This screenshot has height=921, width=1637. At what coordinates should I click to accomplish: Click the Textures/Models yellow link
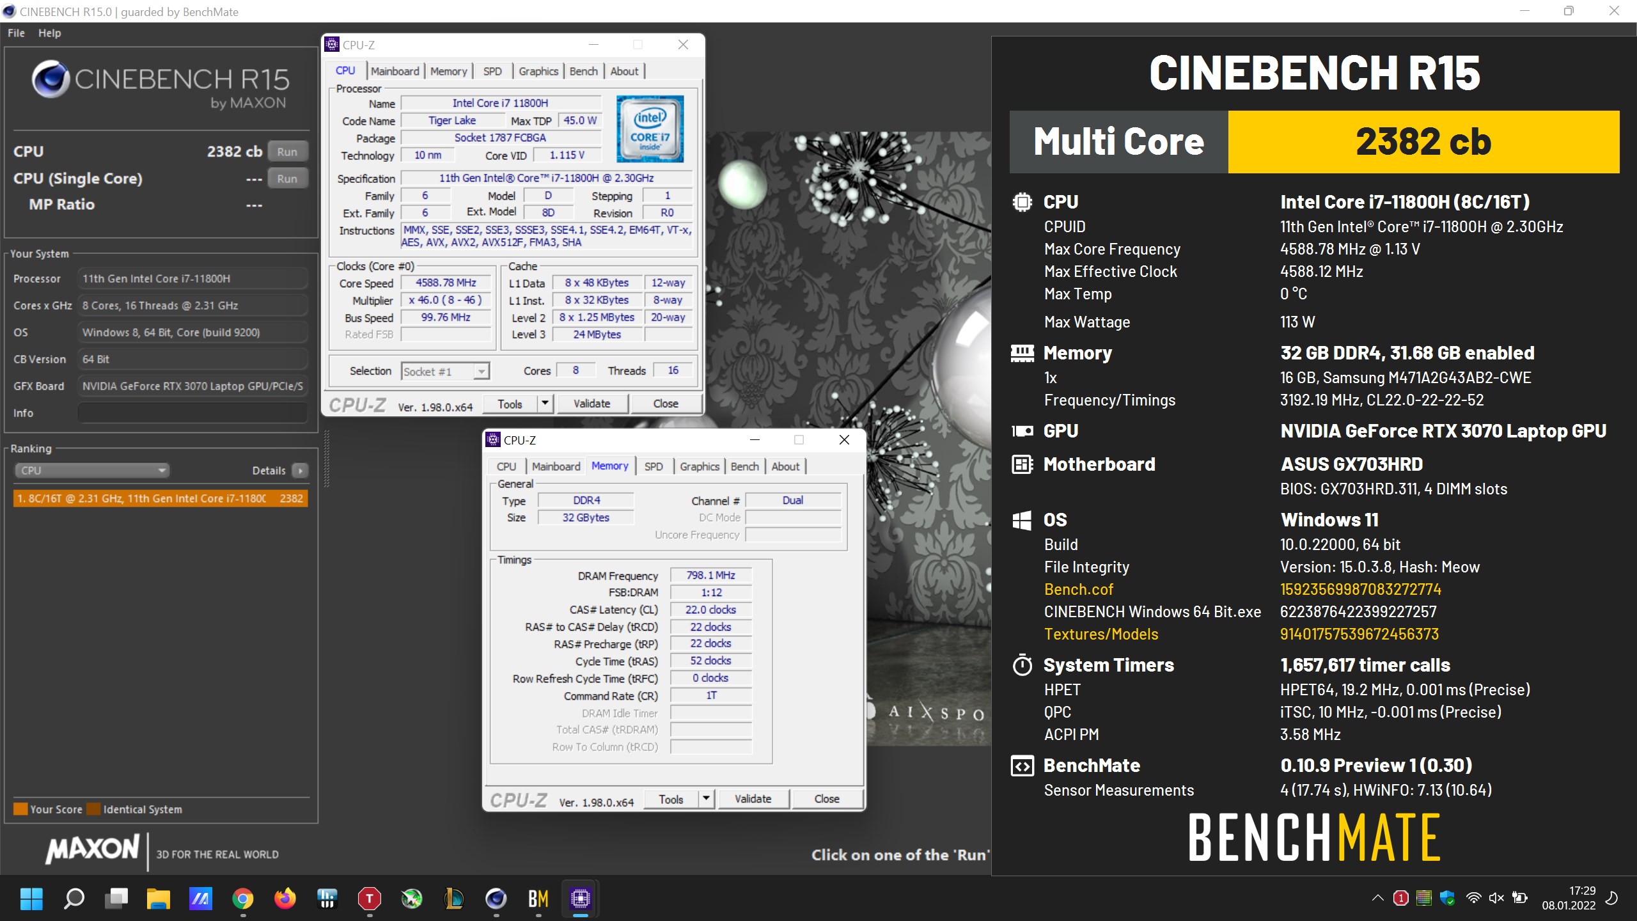1101,634
